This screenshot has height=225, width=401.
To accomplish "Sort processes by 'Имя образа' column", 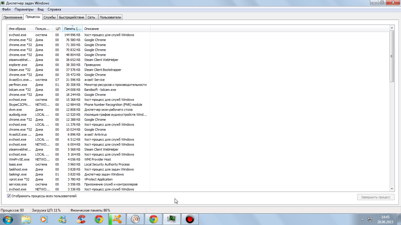I will [20, 29].
